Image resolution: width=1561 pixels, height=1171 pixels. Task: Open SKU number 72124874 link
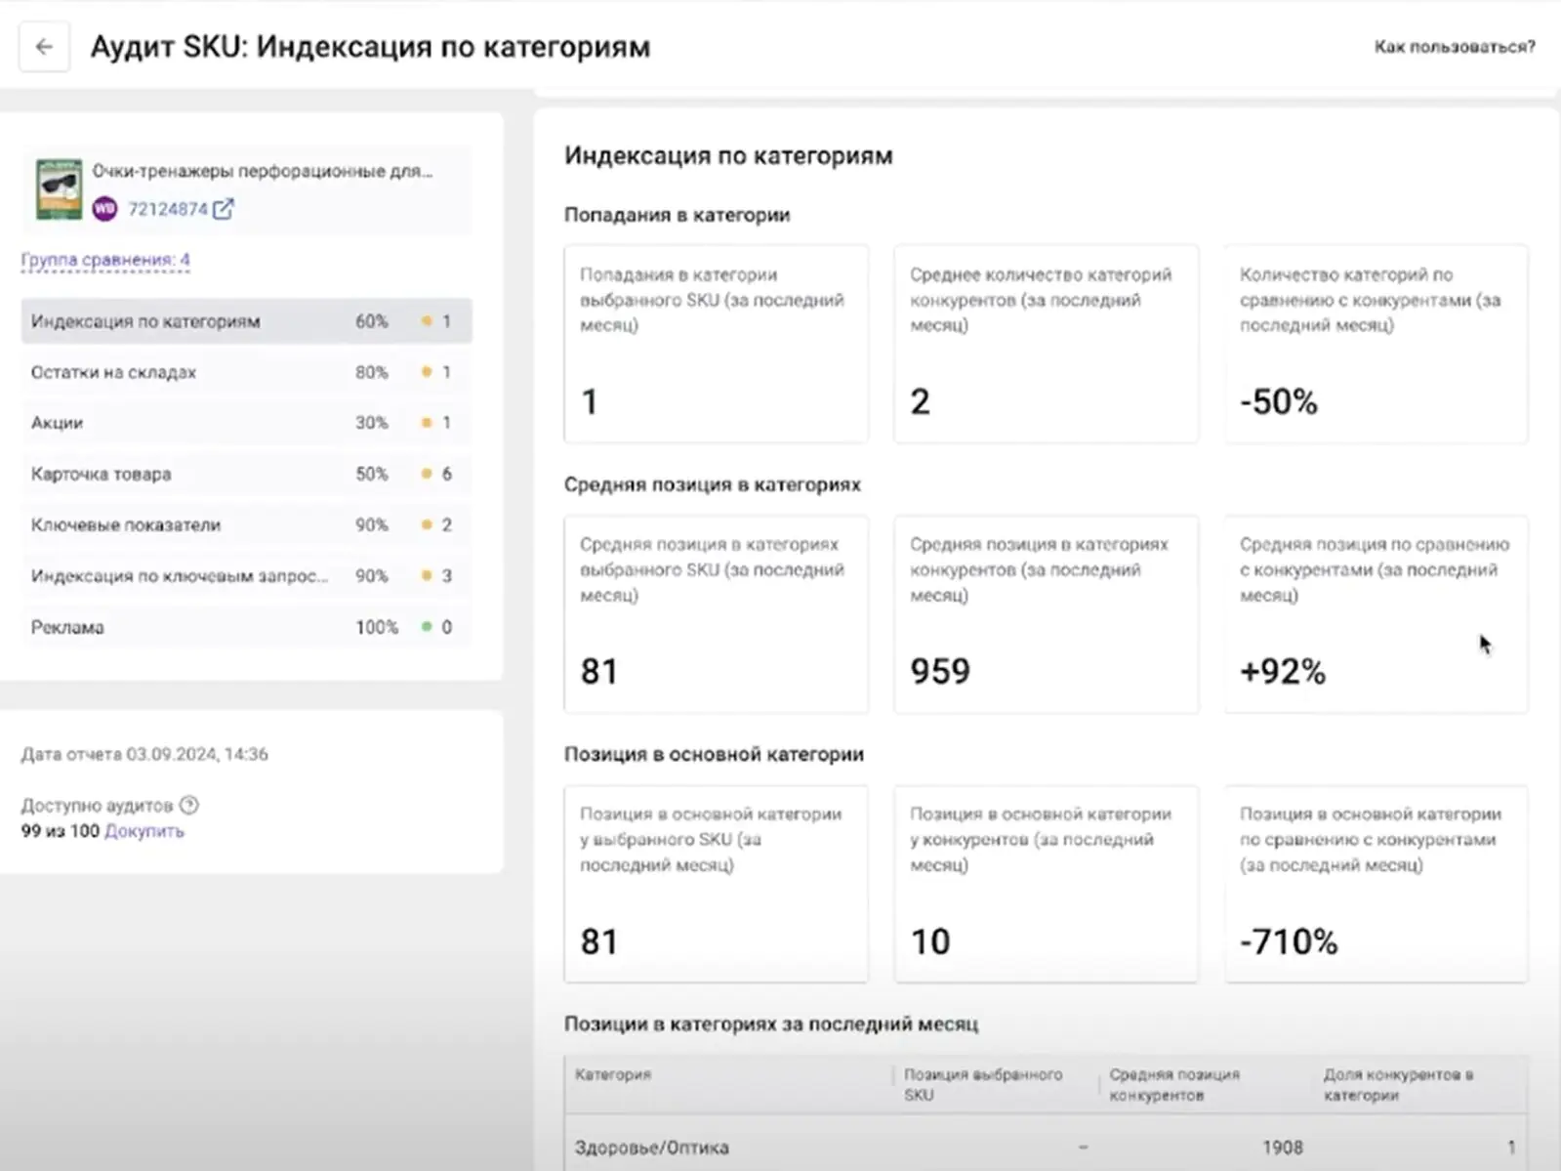168,209
